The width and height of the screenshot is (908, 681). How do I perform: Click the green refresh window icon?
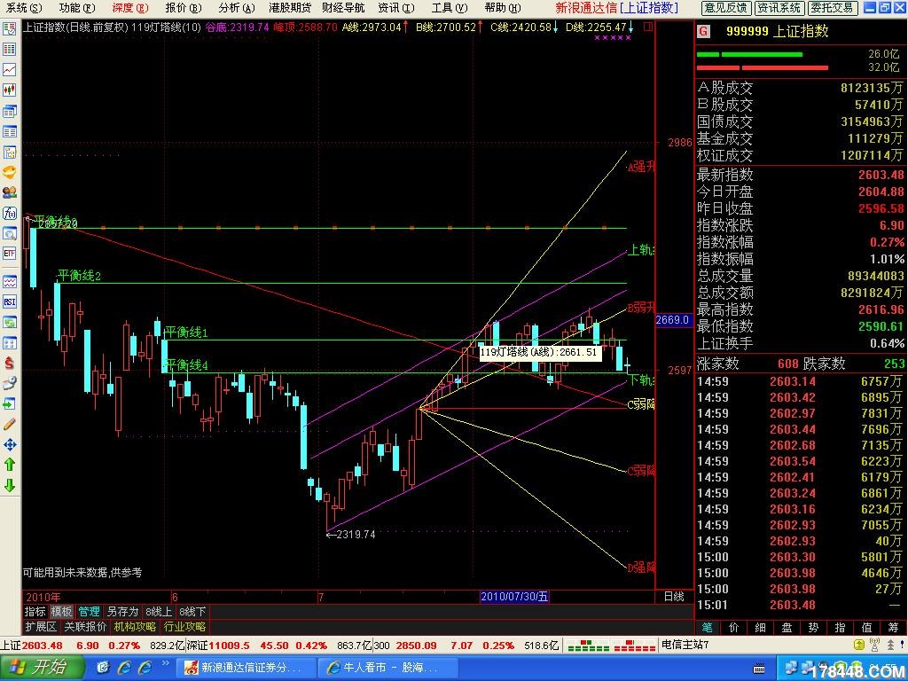coord(9,323)
